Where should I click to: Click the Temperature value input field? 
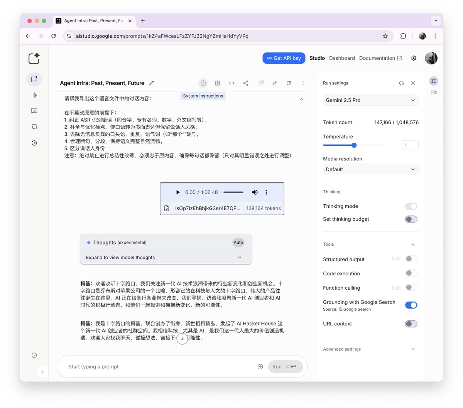pyautogui.click(x=410, y=145)
